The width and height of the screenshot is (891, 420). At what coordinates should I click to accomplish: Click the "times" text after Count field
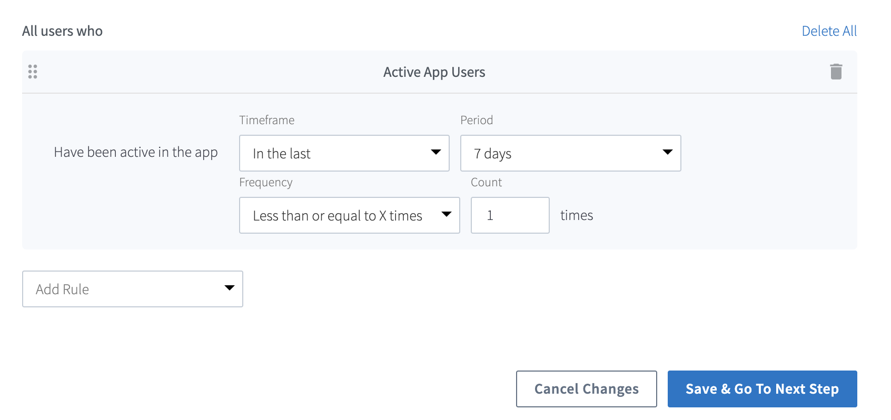576,215
